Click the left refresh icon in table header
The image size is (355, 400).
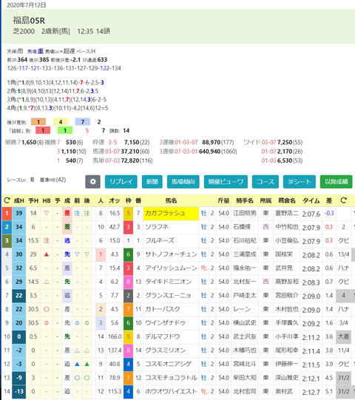pyautogui.click(x=7, y=201)
